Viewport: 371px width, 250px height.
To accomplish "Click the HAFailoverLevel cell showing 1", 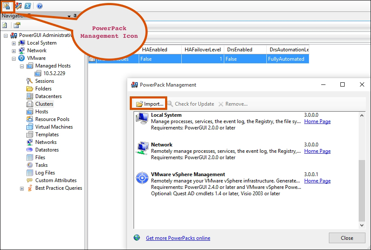I will click(x=203, y=59).
